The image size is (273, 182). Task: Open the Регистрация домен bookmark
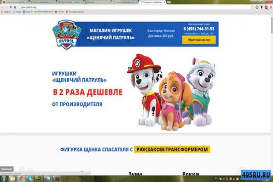(x=76, y=12)
